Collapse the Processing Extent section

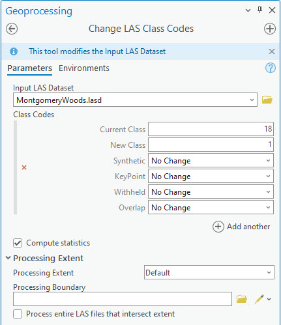(x=8, y=258)
